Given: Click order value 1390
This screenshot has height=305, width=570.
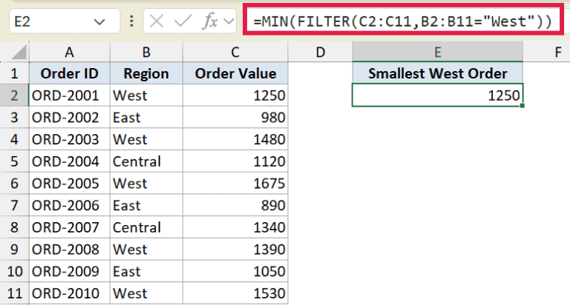Looking at the screenshot, I should 235,249.
